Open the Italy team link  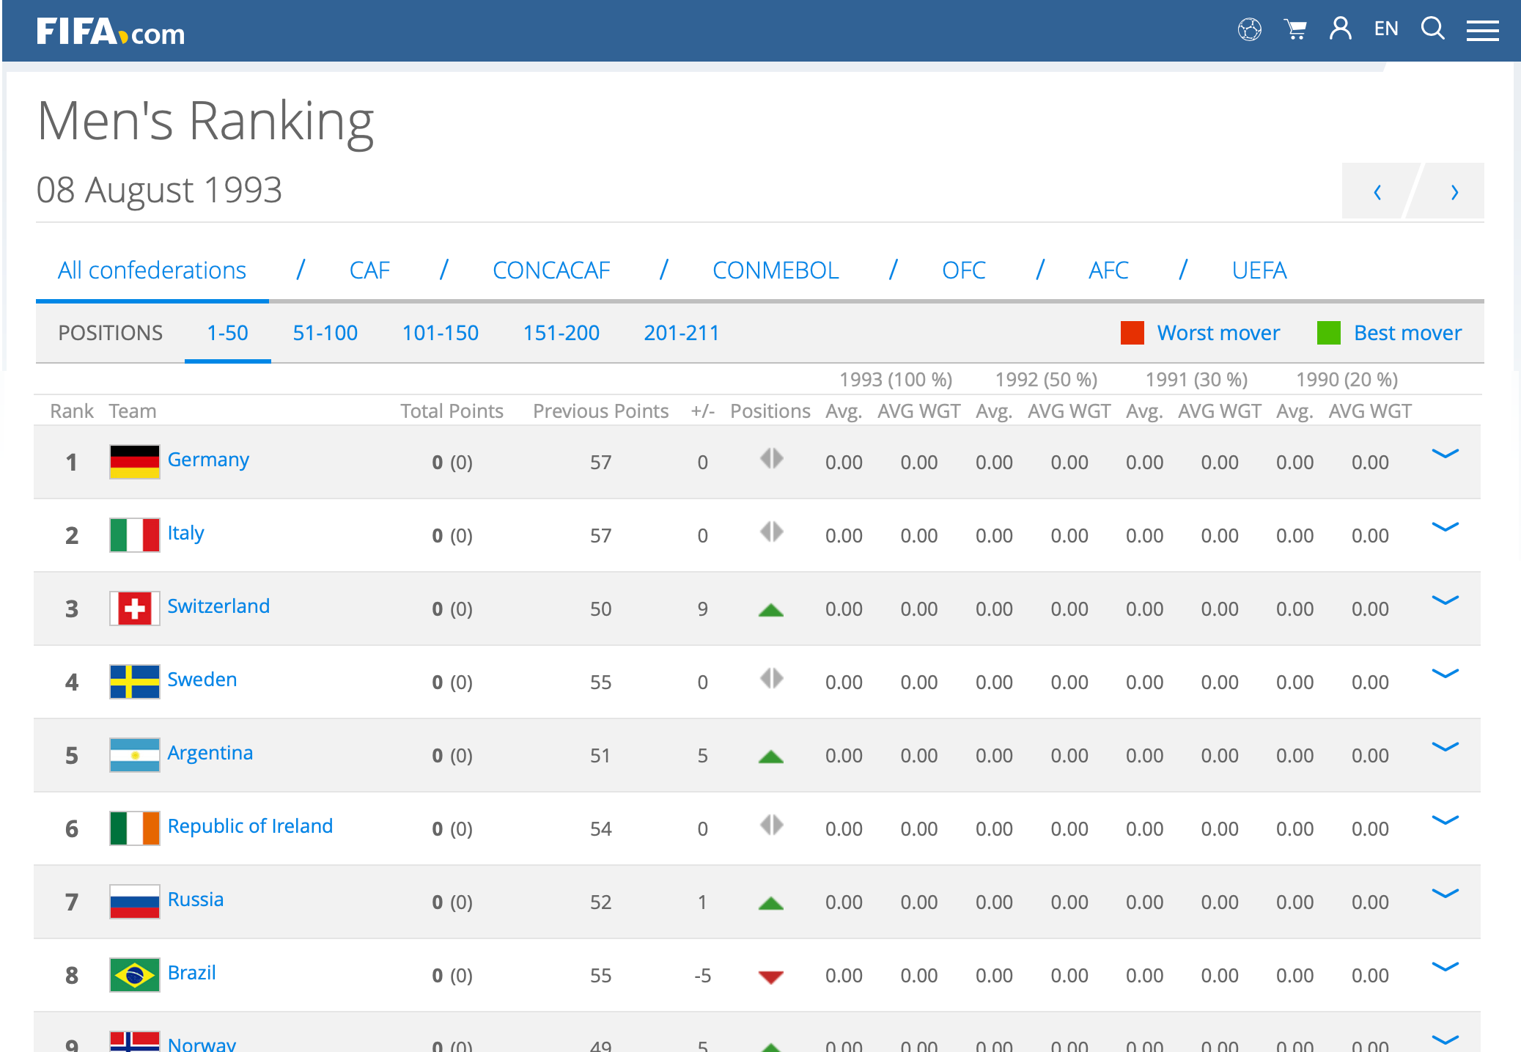185,533
